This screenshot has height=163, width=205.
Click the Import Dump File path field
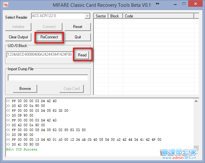click(48, 78)
